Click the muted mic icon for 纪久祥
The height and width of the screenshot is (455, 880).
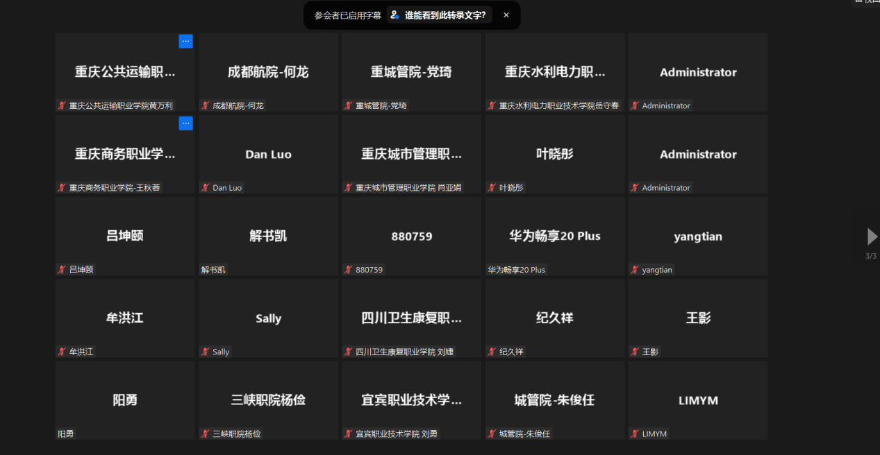click(492, 352)
